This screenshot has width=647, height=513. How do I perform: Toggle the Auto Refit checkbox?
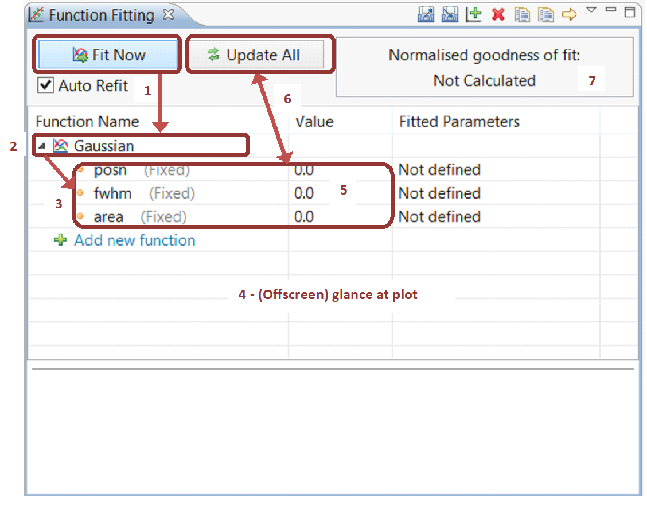46,85
